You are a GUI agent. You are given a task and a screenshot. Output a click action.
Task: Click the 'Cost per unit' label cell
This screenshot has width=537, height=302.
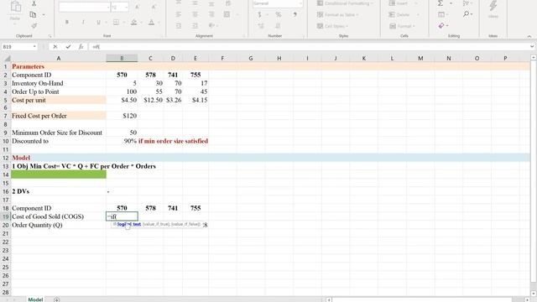point(58,101)
